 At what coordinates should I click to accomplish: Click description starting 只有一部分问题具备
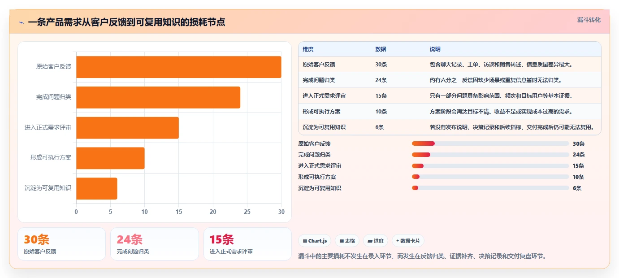[501, 96]
